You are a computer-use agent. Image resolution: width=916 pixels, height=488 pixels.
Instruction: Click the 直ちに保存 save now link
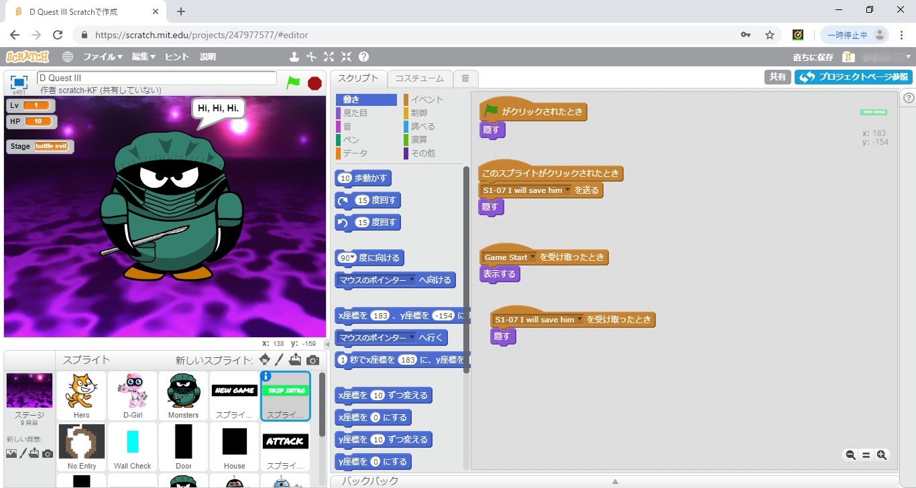coord(813,58)
